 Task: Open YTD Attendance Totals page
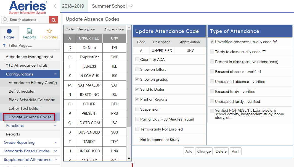tap(27, 65)
